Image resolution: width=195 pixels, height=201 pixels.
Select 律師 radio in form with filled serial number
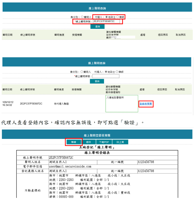[118, 17]
